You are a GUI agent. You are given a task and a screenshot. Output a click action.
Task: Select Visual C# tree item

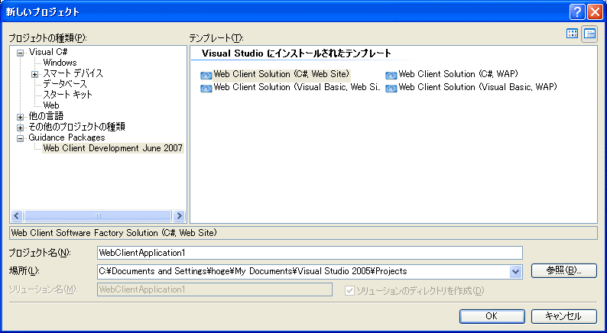tap(48, 52)
